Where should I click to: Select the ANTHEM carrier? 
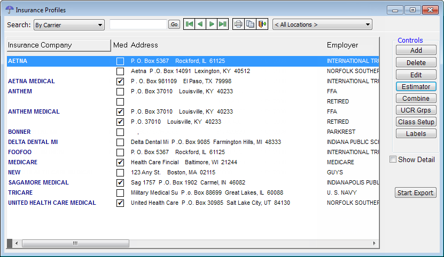[x=20, y=92]
